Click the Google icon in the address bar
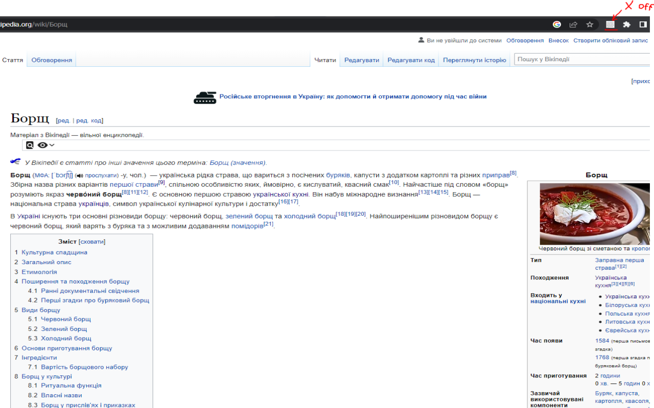The height and width of the screenshot is (408, 654). (557, 24)
